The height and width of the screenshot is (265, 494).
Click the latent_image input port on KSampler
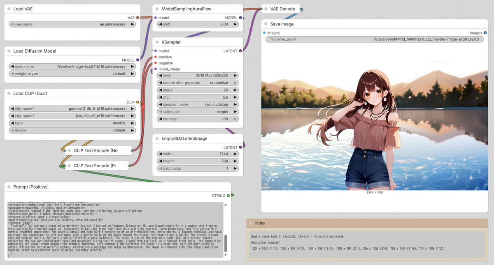click(155, 69)
